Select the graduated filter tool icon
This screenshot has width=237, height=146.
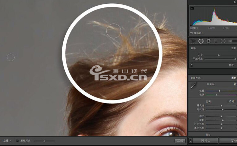(216, 41)
